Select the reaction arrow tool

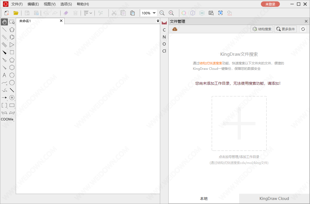pyautogui.click(x=4, y=98)
